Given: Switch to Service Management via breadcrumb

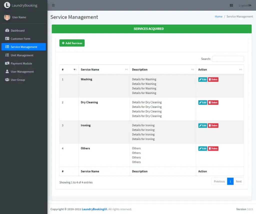Looking at the screenshot, I should tap(239, 16).
